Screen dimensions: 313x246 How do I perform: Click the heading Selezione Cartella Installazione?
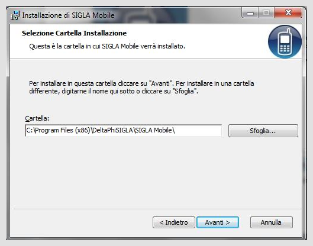[74, 33]
